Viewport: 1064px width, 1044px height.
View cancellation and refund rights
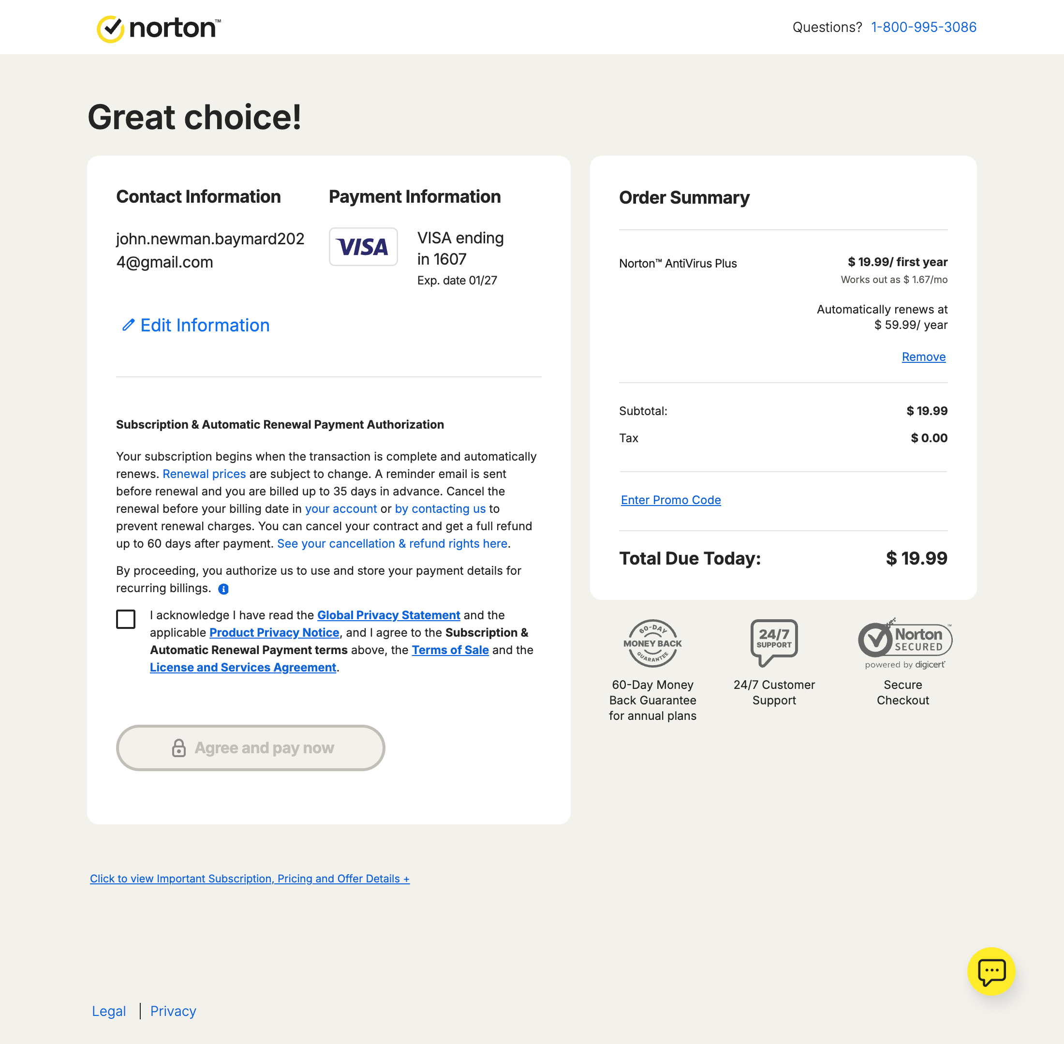tap(393, 543)
